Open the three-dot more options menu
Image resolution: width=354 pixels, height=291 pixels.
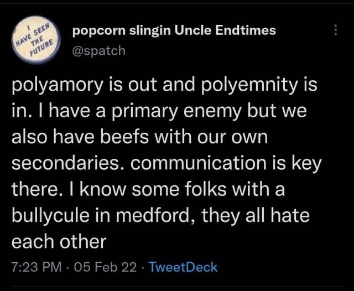pos(336,30)
